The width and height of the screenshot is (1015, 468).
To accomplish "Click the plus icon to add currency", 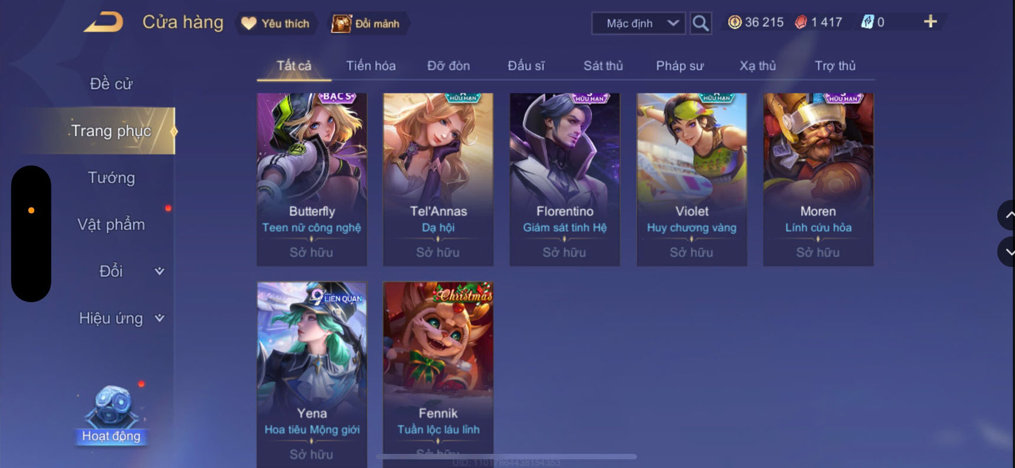I will [x=930, y=22].
